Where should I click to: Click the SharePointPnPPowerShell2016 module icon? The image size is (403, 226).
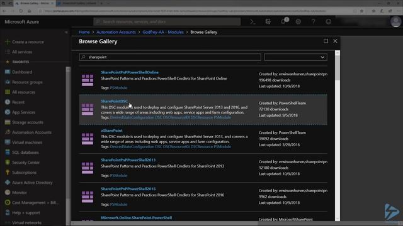click(88, 196)
